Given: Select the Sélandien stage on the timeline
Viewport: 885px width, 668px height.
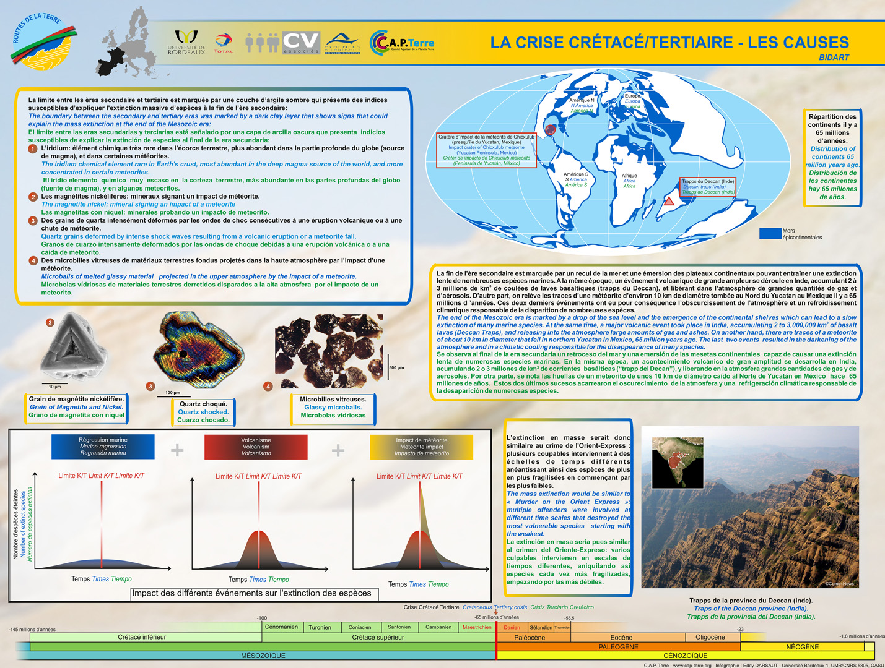Looking at the screenshot, I should click(x=541, y=627).
